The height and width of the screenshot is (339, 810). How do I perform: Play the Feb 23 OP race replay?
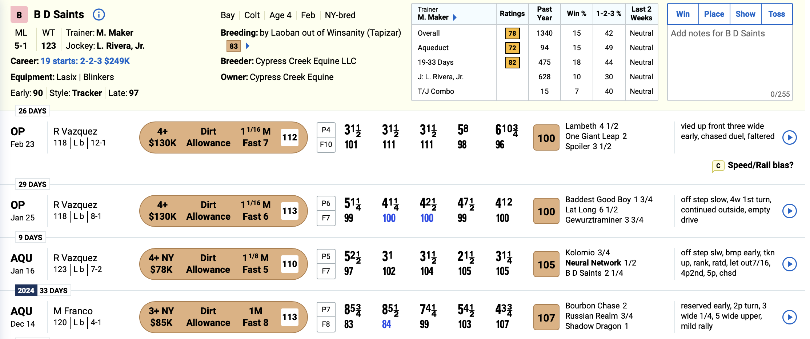coord(789,137)
